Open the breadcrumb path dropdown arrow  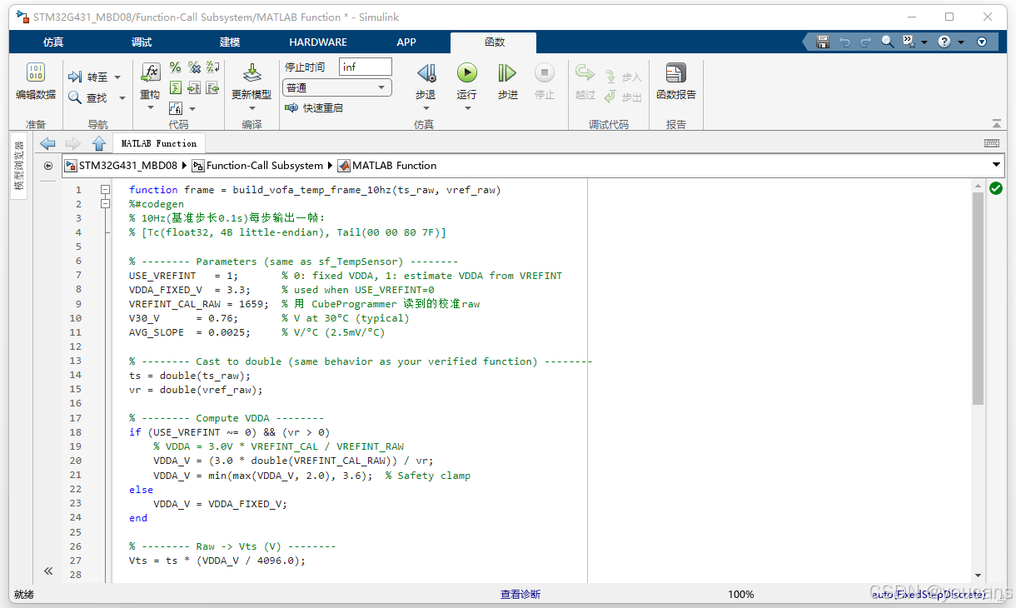997,165
